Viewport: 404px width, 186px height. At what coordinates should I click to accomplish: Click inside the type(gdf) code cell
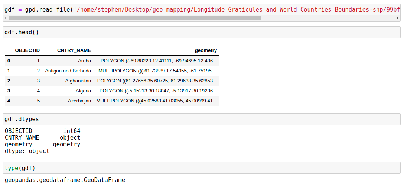tap(201, 168)
